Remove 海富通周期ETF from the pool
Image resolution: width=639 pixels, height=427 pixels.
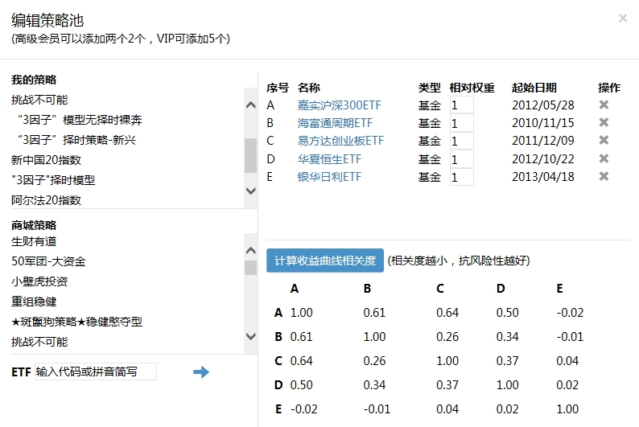[604, 123]
